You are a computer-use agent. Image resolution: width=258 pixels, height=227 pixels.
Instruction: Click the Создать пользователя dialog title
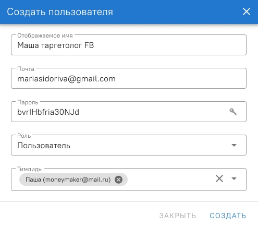[60, 12]
